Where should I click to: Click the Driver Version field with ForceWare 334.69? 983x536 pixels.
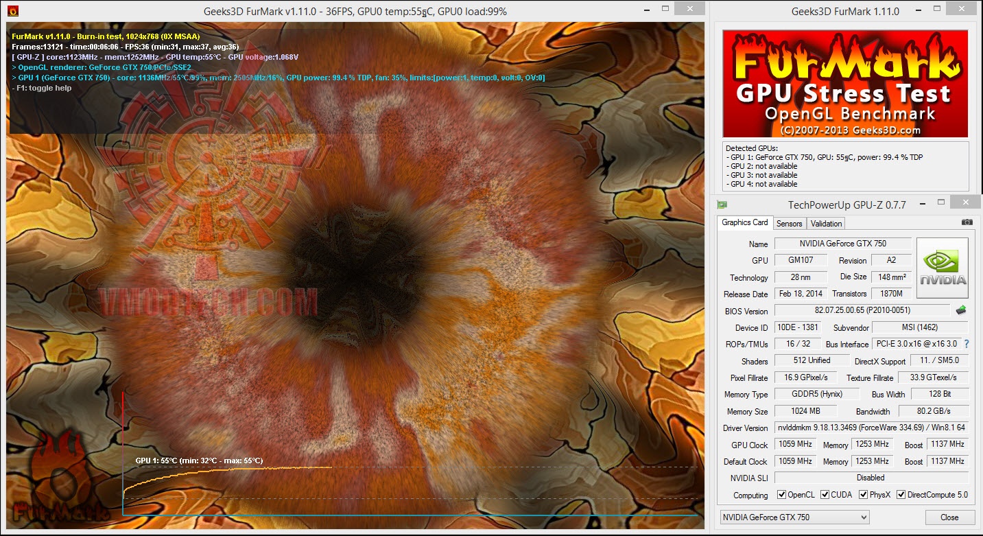coord(871,428)
